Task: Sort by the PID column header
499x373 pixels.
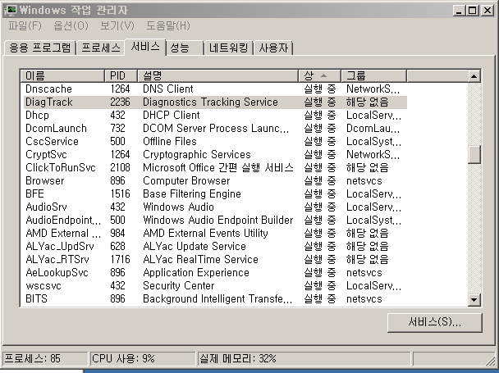Action: (x=121, y=75)
